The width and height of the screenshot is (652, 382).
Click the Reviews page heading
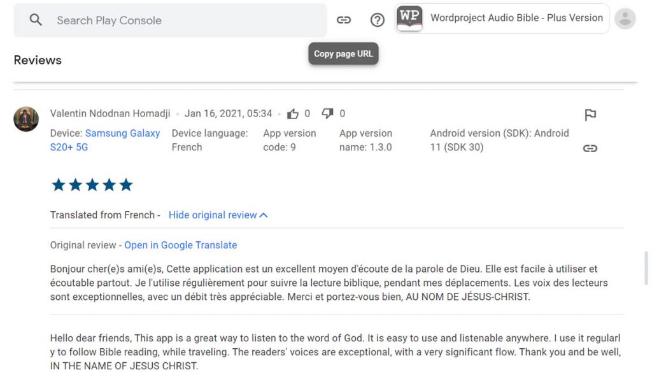pyautogui.click(x=38, y=60)
